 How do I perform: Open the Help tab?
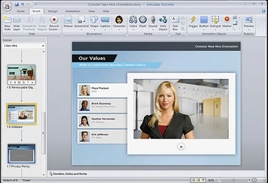click(106, 11)
